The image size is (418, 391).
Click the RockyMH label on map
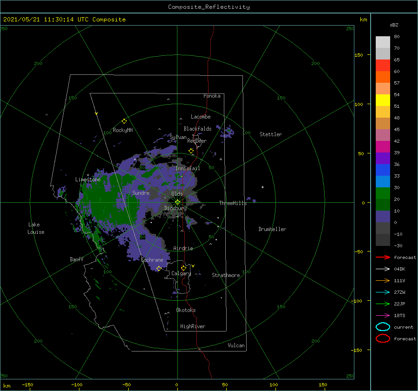pyautogui.click(x=123, y=130)
